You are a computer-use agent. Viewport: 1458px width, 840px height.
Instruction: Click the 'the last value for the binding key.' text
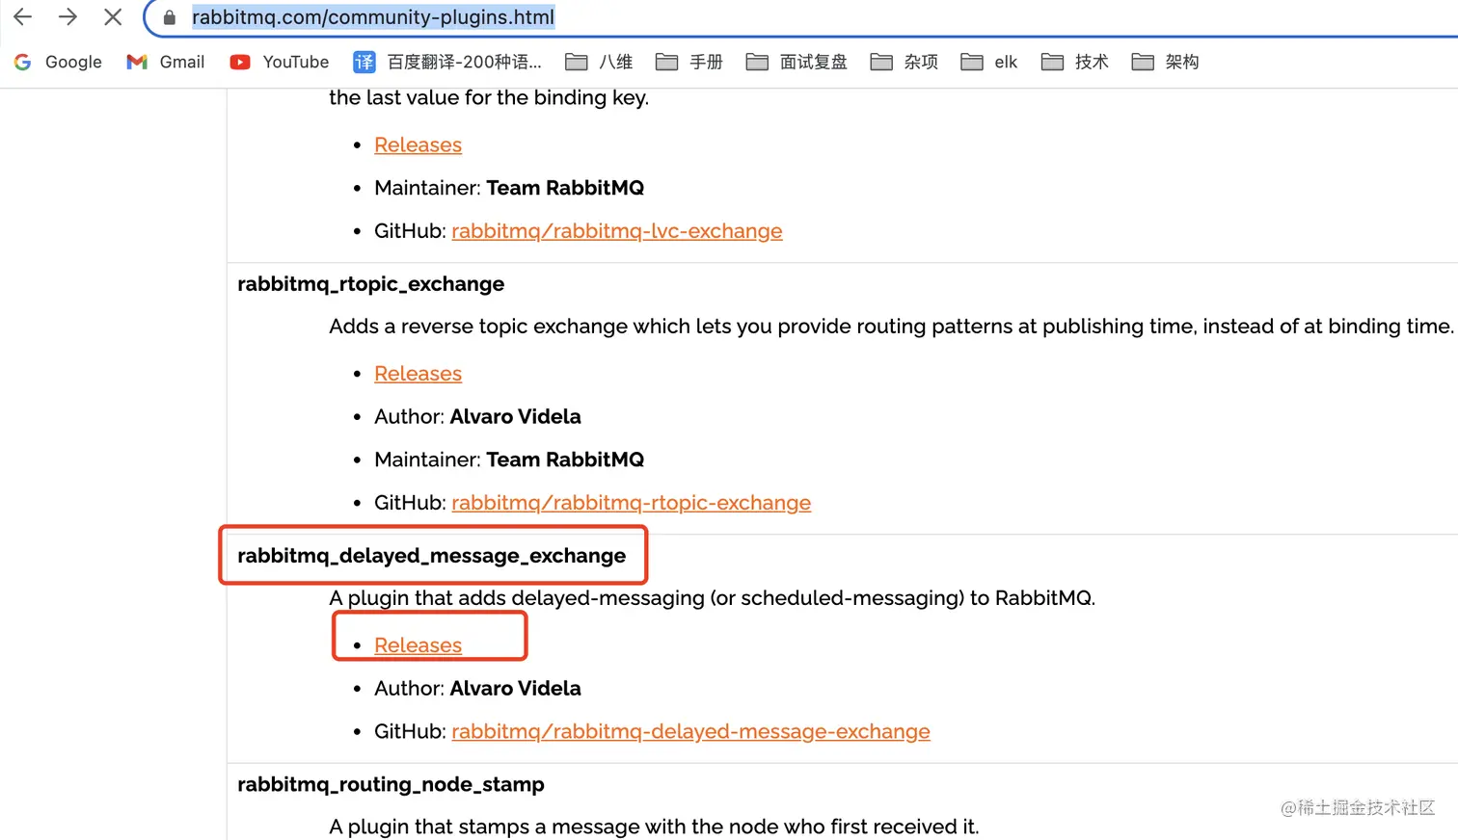coord(489,98)
